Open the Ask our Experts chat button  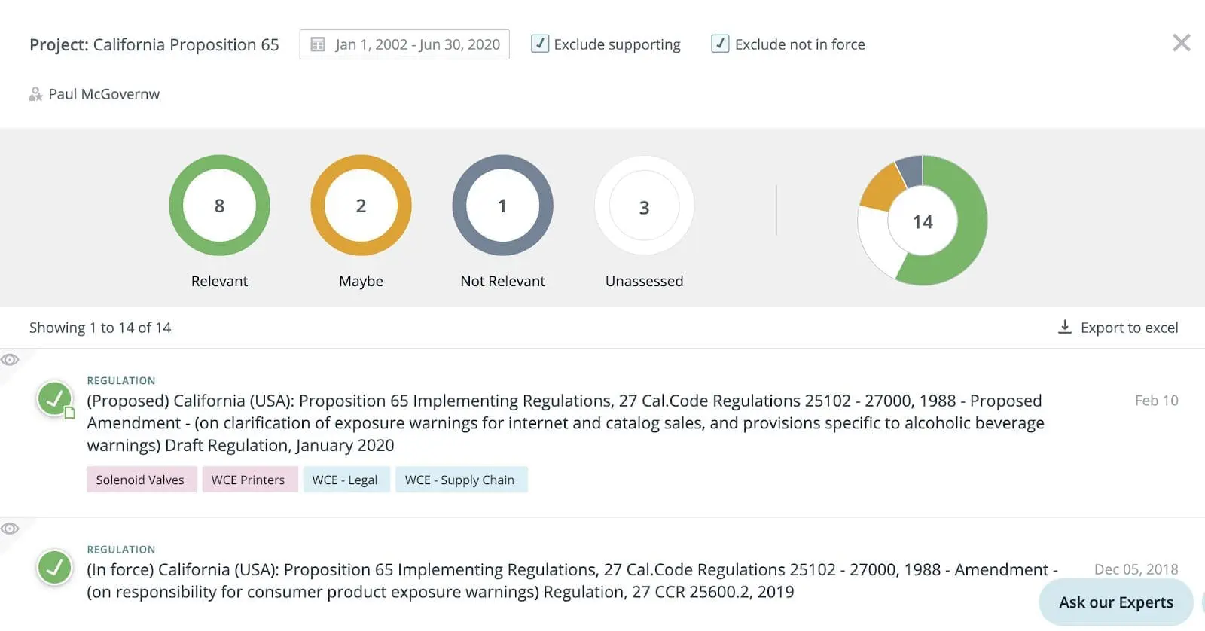(x=1116, y=602)
